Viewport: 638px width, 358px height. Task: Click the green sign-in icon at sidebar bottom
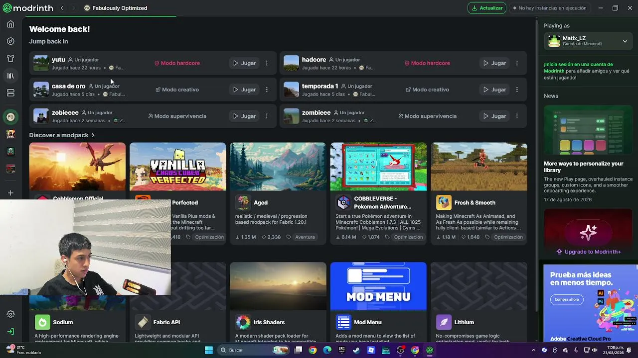(10, 332)
